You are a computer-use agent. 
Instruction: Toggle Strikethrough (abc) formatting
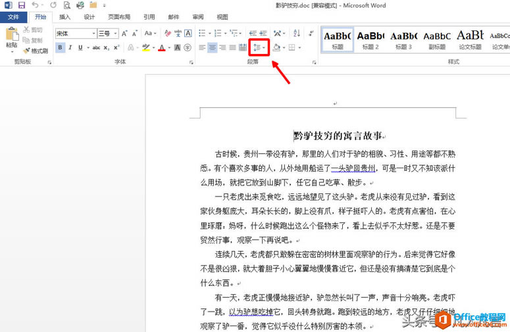pos(96,47)
